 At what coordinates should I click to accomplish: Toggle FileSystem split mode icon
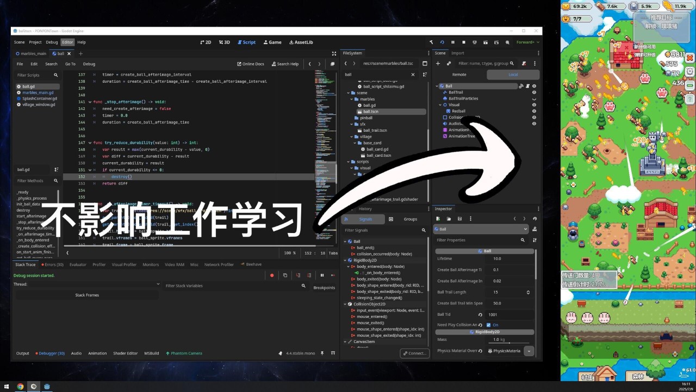pos(425,64)
